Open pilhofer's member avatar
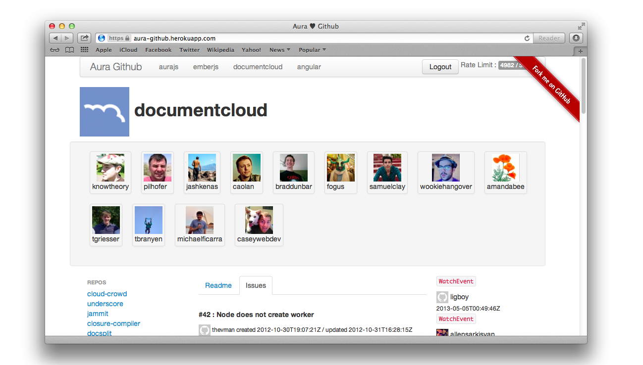The image size is (643, 365). tap(158, 168)
